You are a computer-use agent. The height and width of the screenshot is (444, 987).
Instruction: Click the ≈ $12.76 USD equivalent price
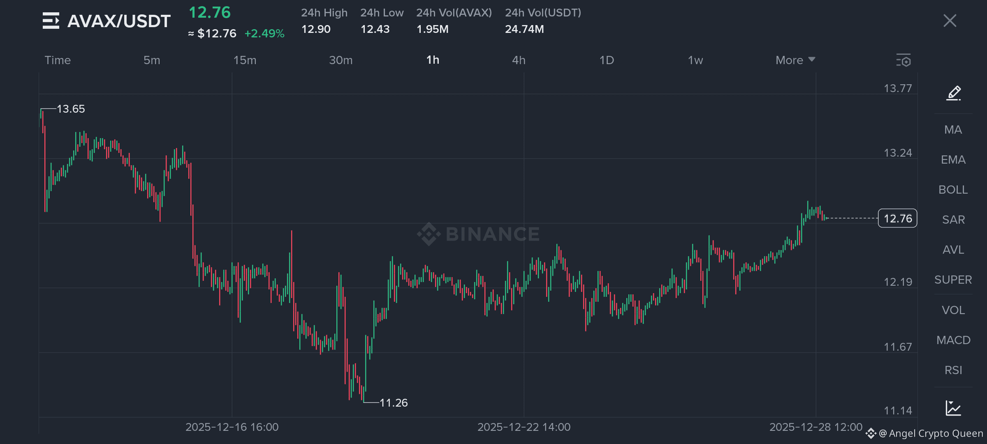[212, 33]
